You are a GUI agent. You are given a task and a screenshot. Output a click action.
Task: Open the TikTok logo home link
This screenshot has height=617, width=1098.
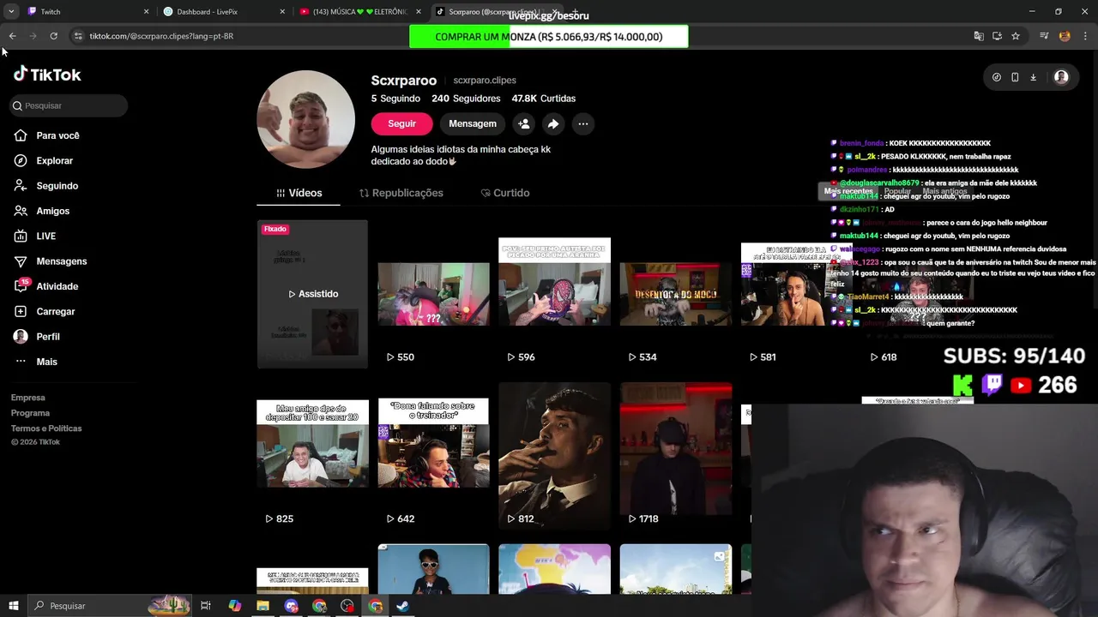point(47,75)
